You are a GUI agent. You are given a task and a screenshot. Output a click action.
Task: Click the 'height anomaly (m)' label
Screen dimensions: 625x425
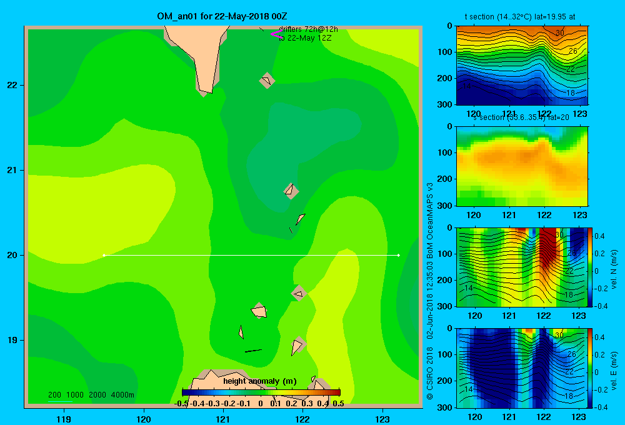(260, 381)
